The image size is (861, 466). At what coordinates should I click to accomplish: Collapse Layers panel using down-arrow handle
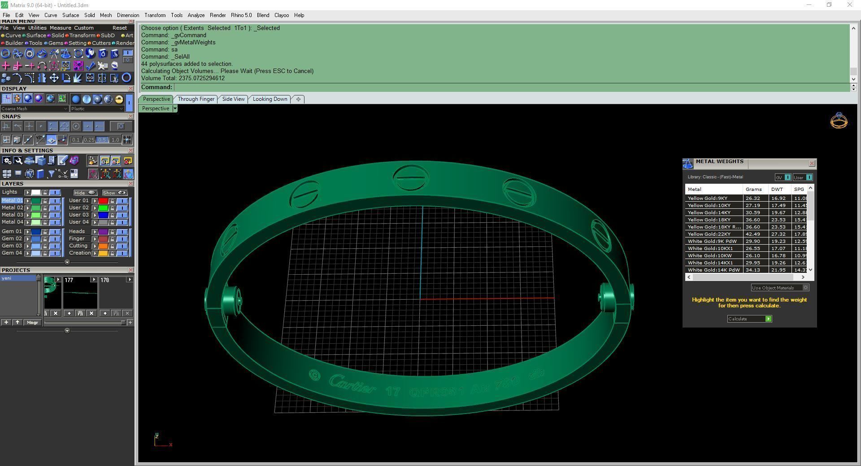(67, 262)
